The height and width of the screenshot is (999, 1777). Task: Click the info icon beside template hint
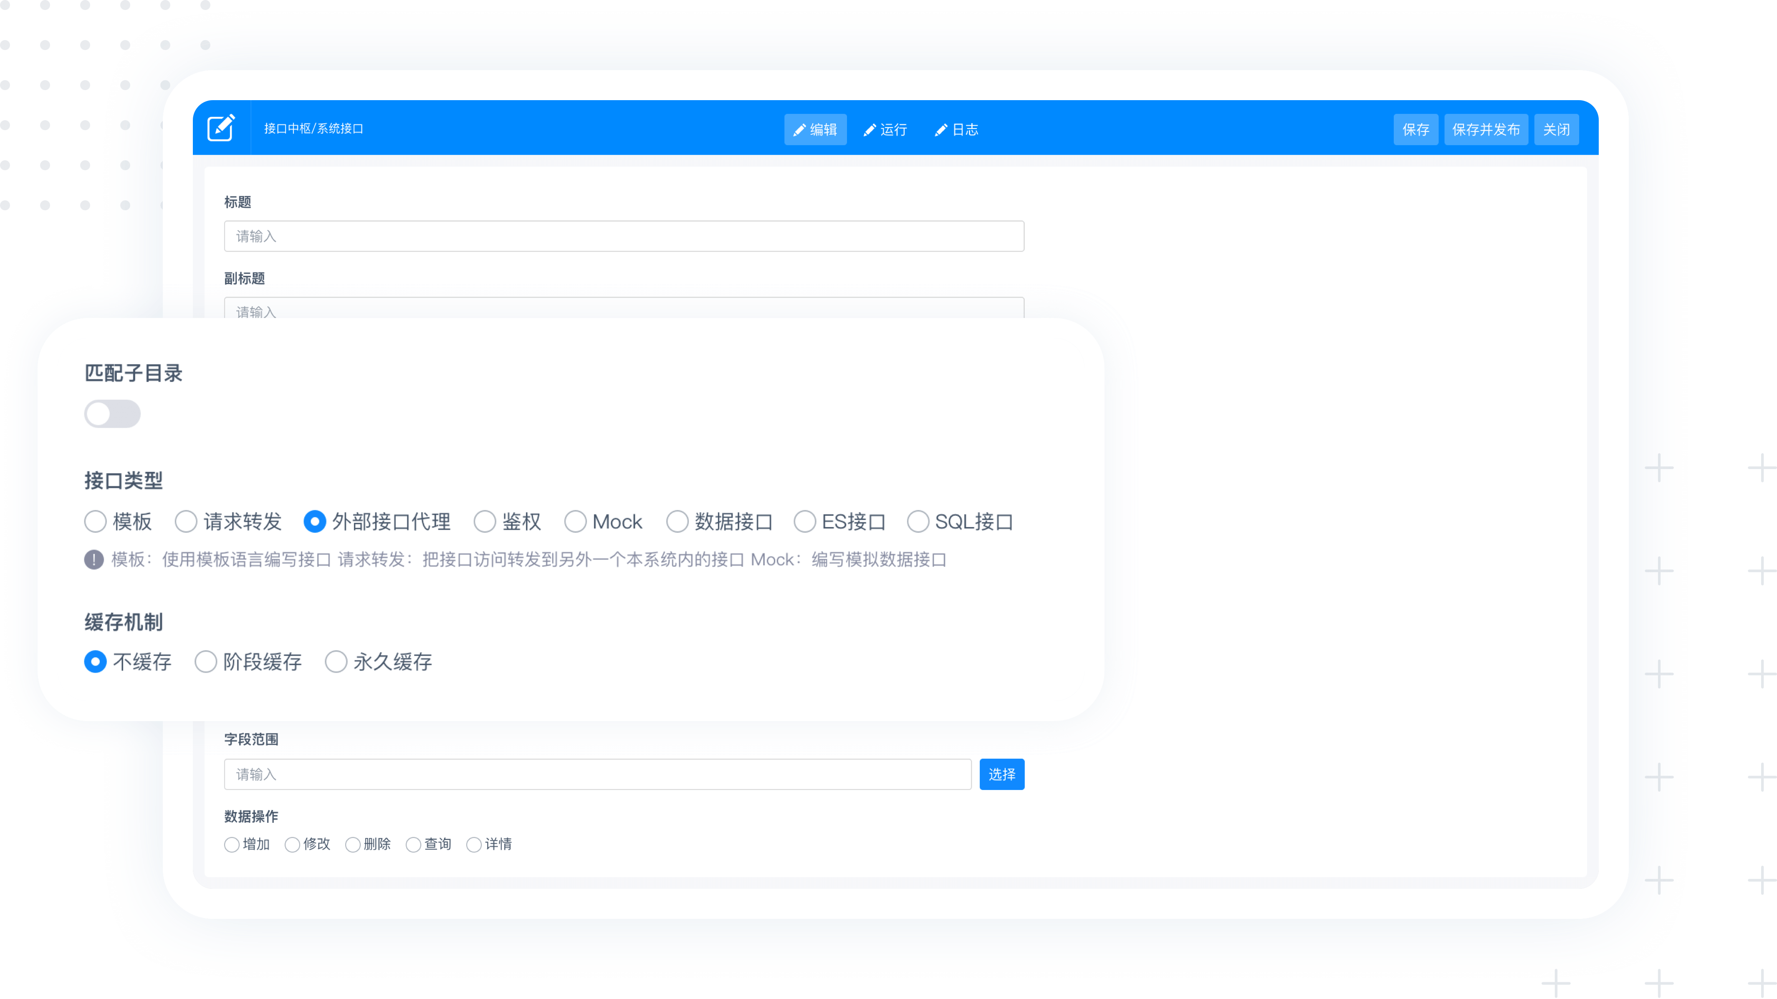pos(94,559)
